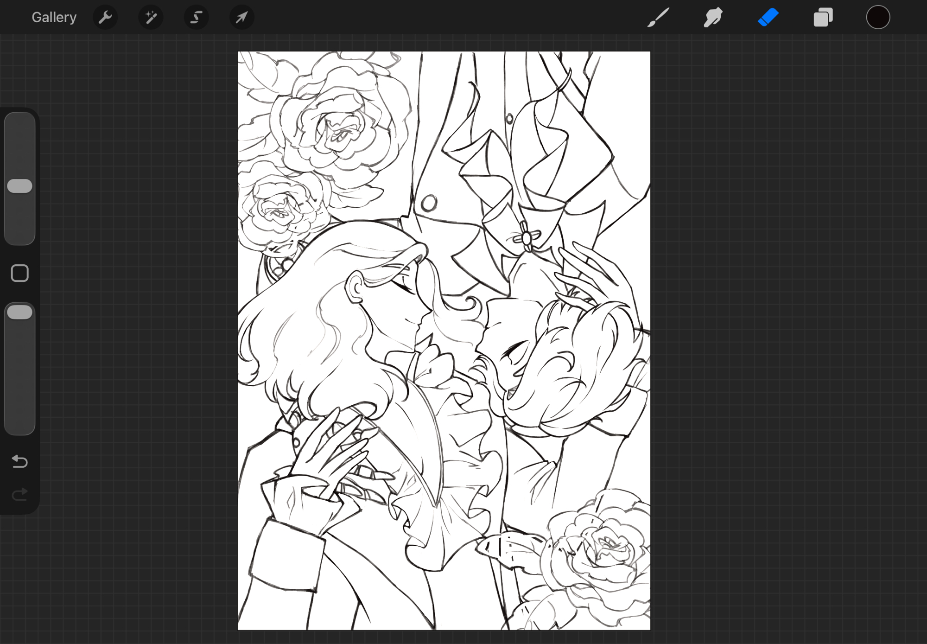Select the Smudge finger tool
This screenshot has width=927, height=644.
coord(713,18)
